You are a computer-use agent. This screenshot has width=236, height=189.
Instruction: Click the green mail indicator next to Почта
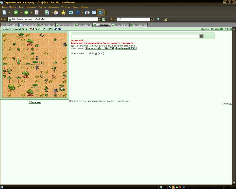[221, 29]
